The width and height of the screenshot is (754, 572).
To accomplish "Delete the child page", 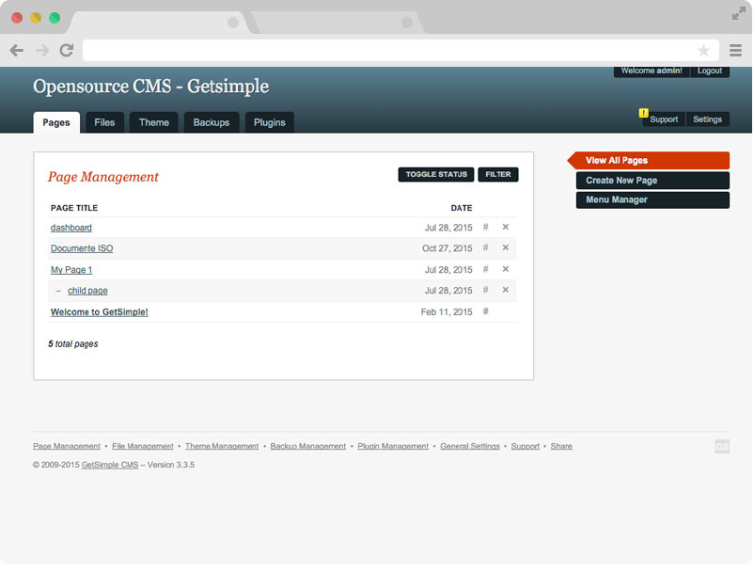I will (x=506, y=290).
